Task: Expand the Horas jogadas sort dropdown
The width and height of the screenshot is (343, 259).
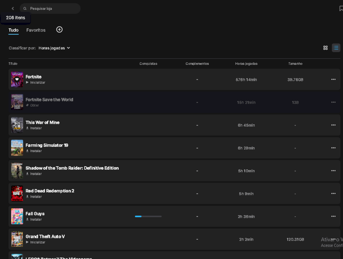Action: pos(54,48)
